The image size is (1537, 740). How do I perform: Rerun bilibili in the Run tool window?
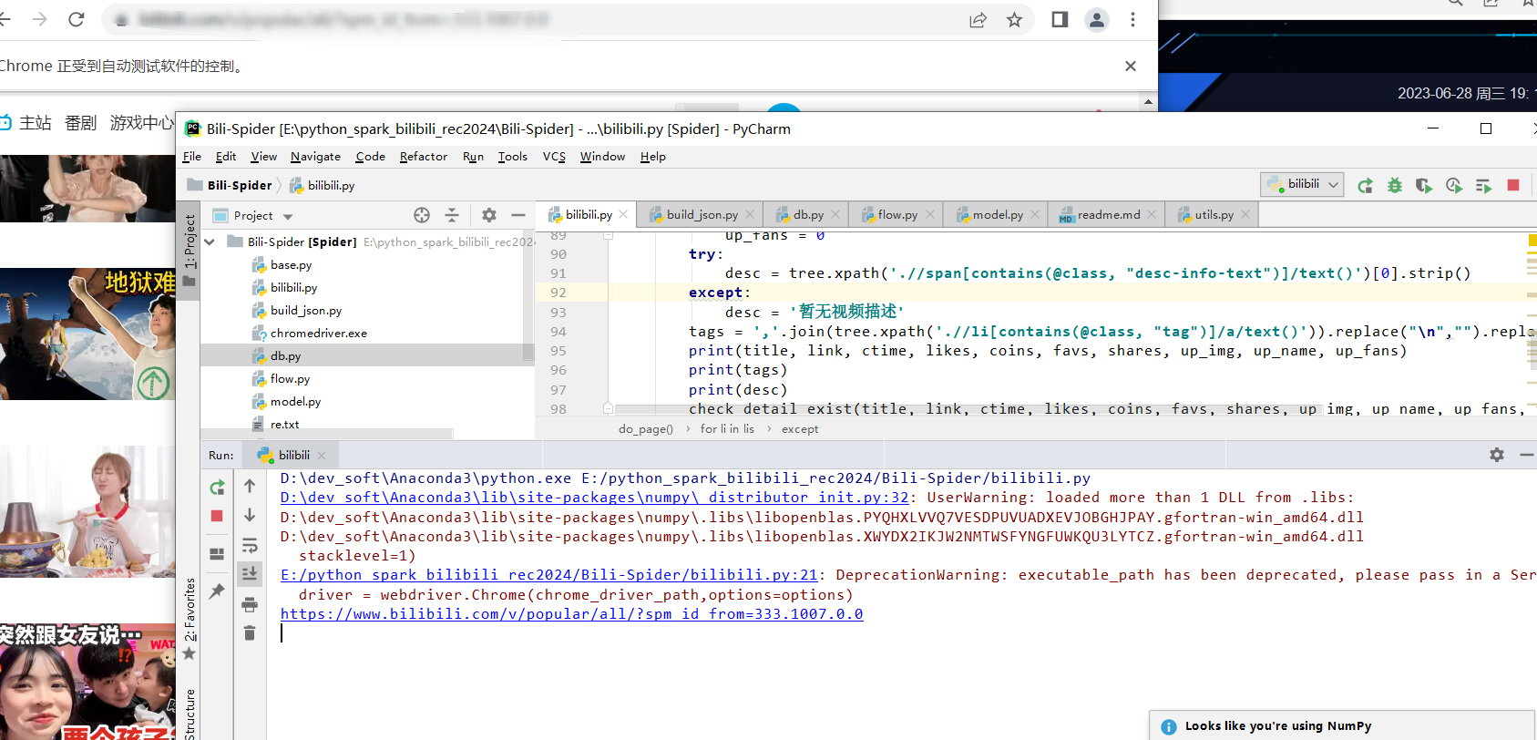click(x=217, y=488)
